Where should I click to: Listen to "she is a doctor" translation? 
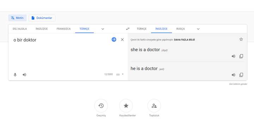click(233, 56)
